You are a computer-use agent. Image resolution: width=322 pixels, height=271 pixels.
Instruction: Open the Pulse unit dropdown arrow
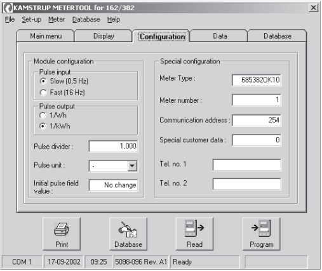tap(132, 166)
